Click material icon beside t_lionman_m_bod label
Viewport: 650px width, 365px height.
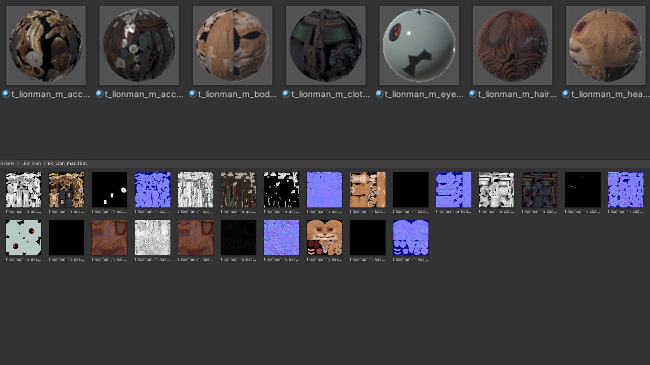click(x=193, y=94)
